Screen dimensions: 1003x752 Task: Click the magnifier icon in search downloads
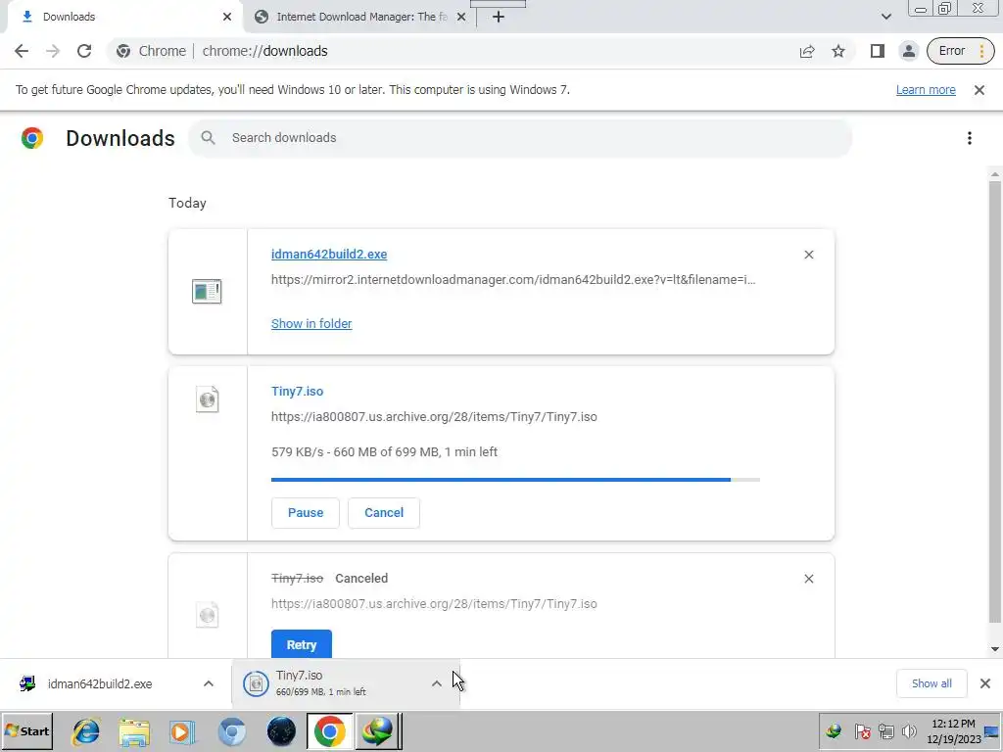[208, 137]
